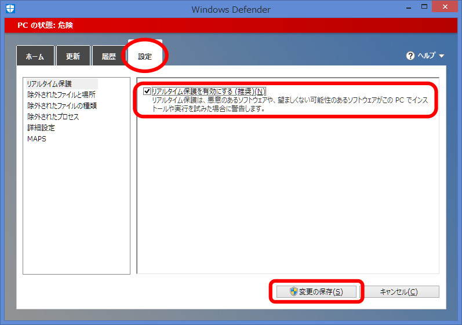This screenshot has width=462, height=325.
Task: Click the Windows Defender shield icon in title bar
Action: click(x=10, y=9)
